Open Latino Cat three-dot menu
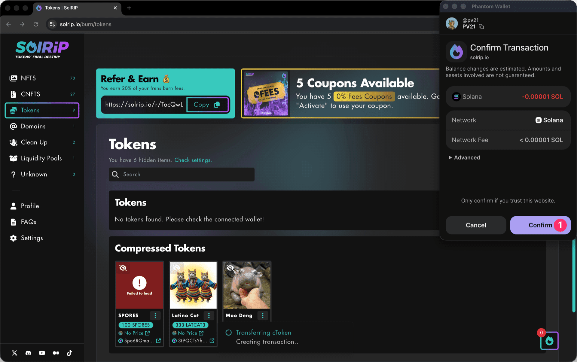Image resolution: width=577 pixels, height=362 pixels. (209, 315)
